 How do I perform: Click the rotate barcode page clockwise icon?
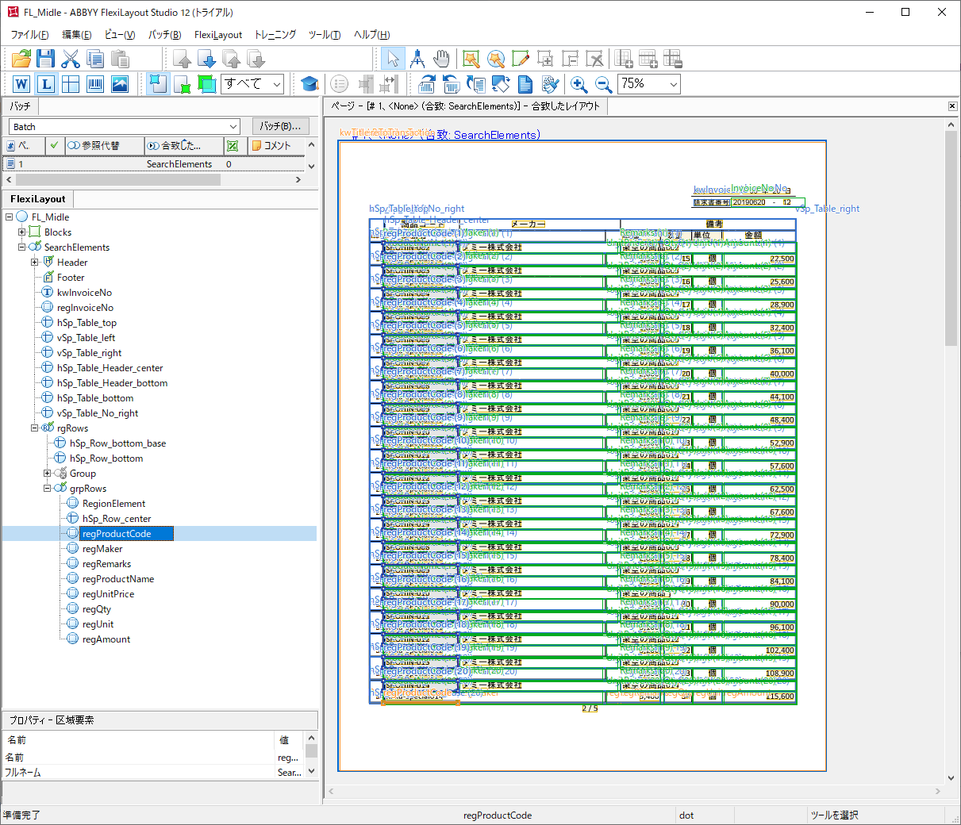coord(427,84)
